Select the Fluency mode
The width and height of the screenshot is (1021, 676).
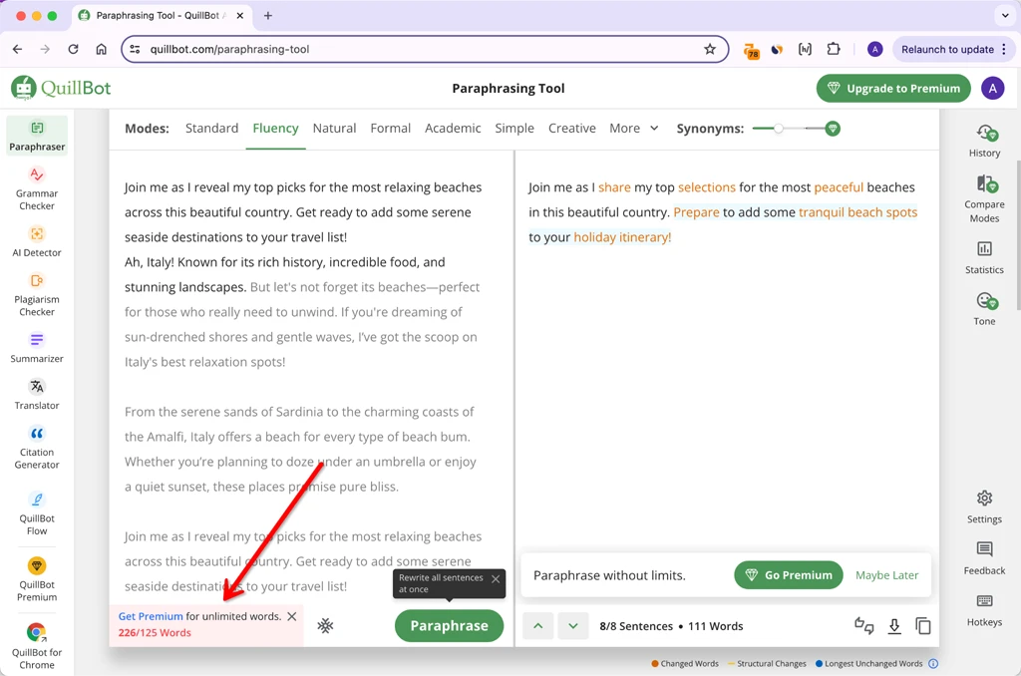(275, 129)
